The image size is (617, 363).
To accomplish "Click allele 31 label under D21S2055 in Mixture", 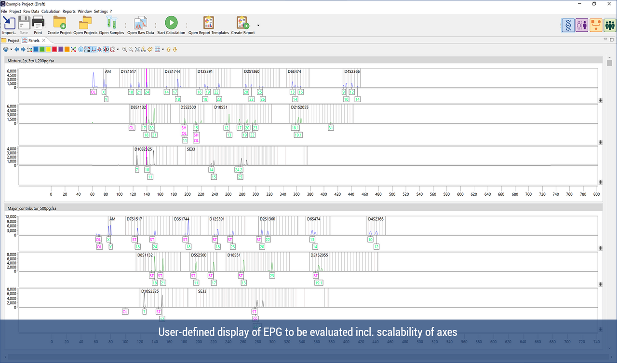I will 331,128.
